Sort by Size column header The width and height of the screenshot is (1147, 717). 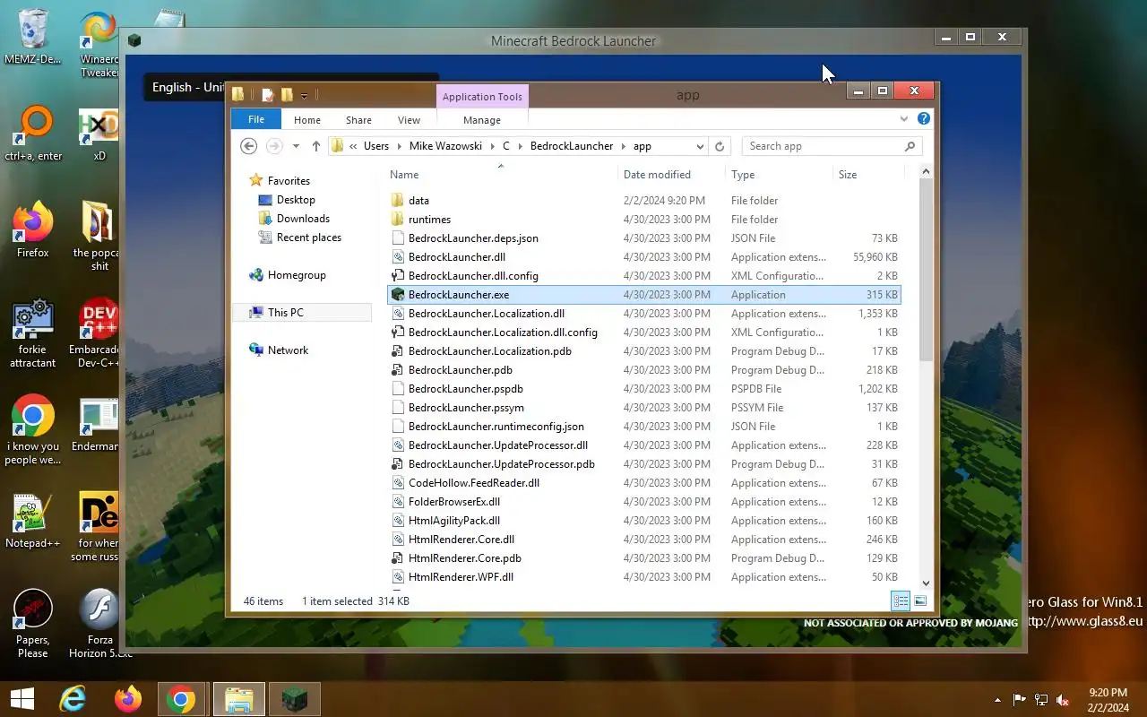tap(848, 175)
